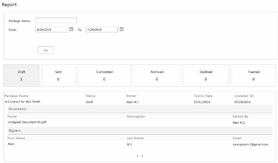Select the Declined status tile

[x=206, y=76]
